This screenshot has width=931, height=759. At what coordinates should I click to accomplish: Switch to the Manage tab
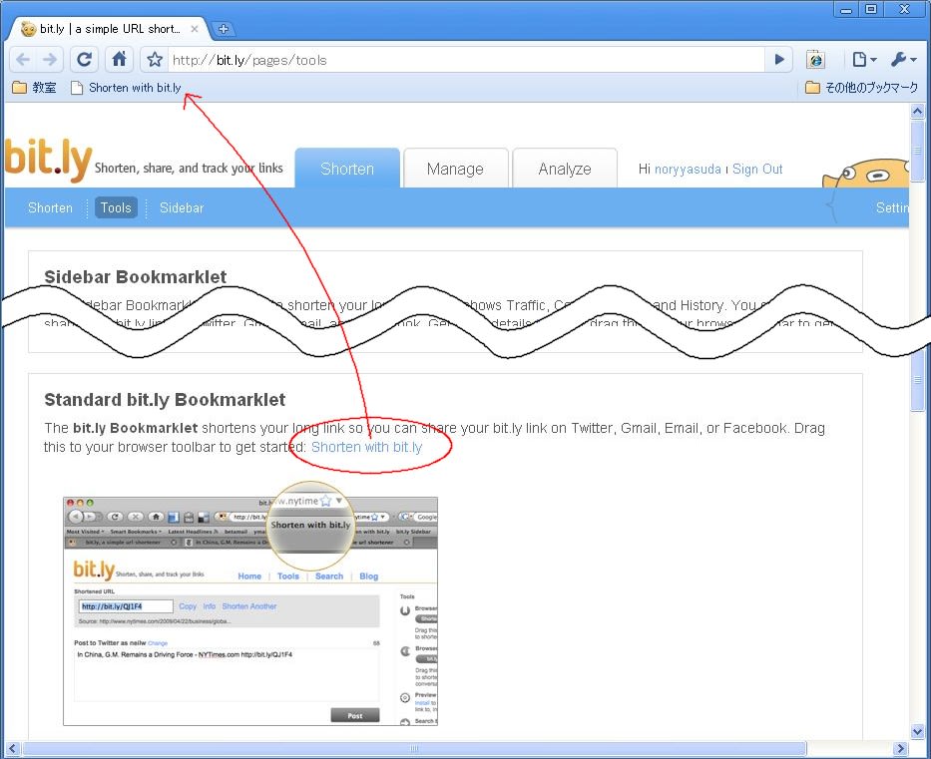coord(455,169)
